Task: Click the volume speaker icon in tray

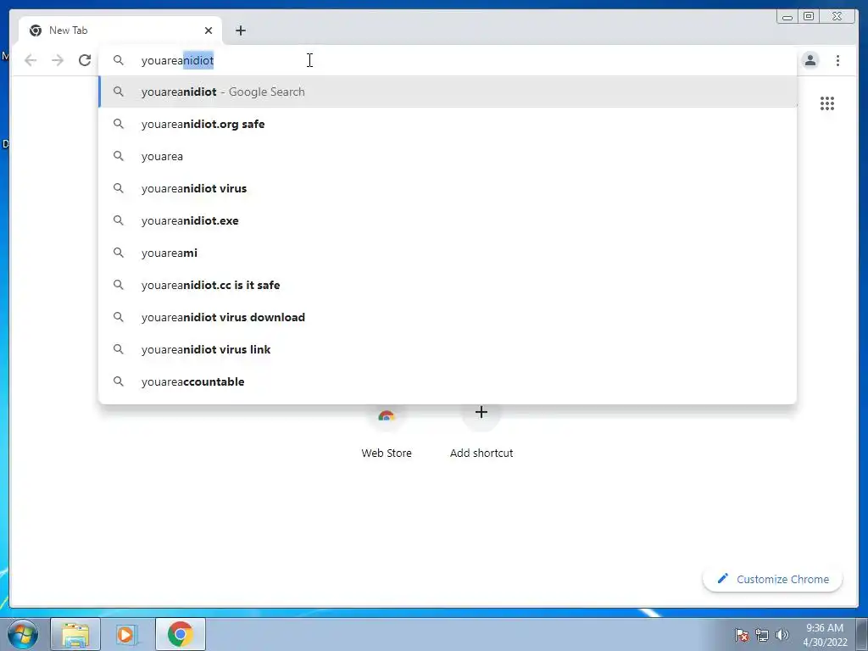Action: 782,635
